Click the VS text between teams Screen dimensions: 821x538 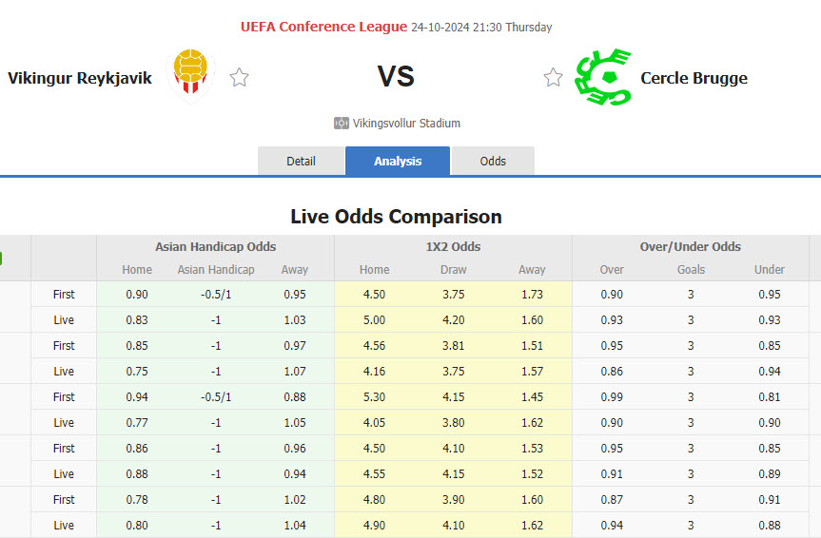coord(396,77)
